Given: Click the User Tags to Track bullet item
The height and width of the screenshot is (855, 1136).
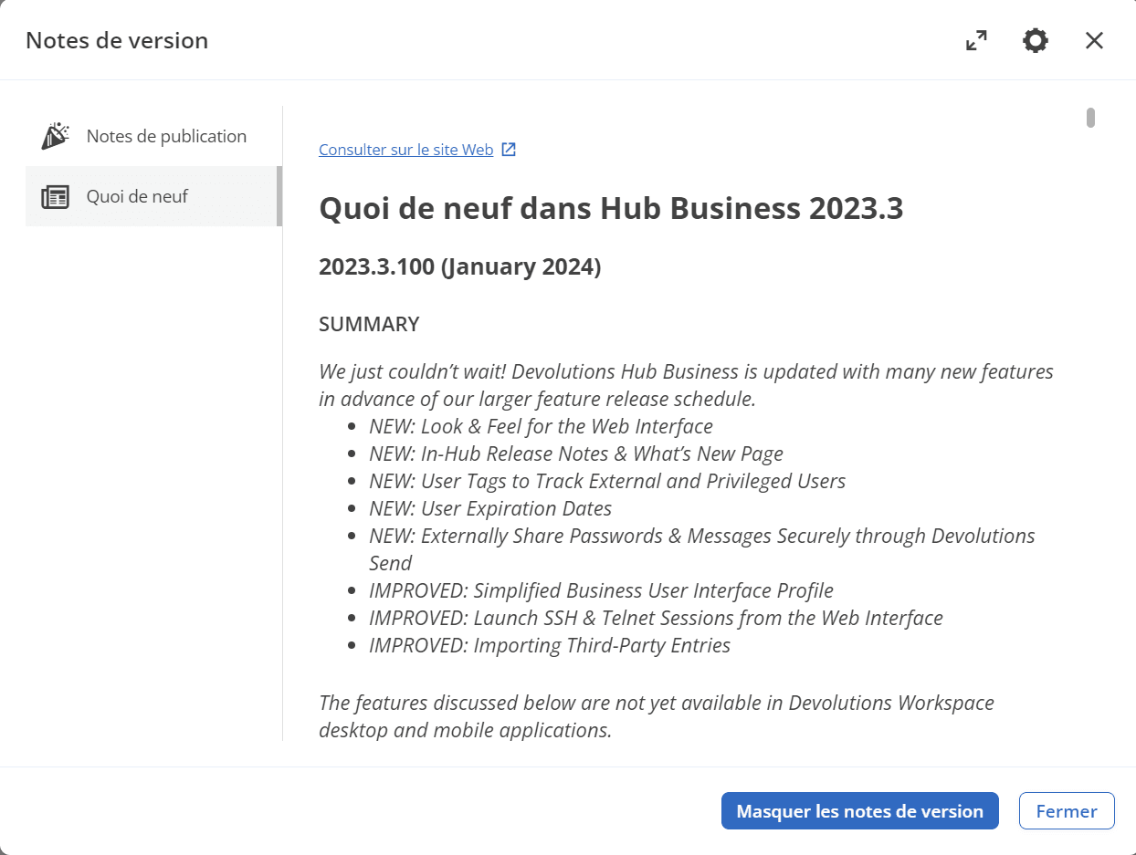Looking at the screenshot, I should 607,481.
